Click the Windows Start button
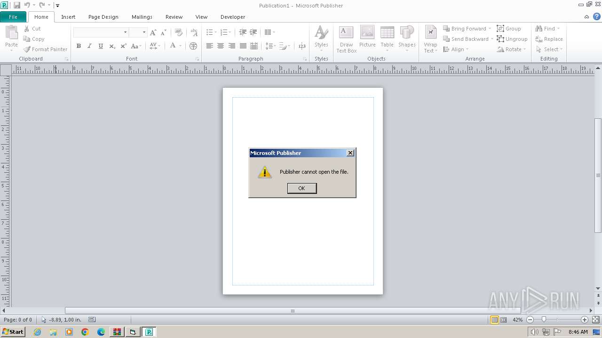 [13, 332]
